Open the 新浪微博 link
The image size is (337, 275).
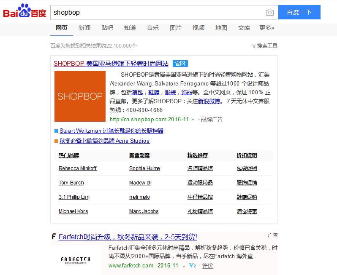point(209,101)
